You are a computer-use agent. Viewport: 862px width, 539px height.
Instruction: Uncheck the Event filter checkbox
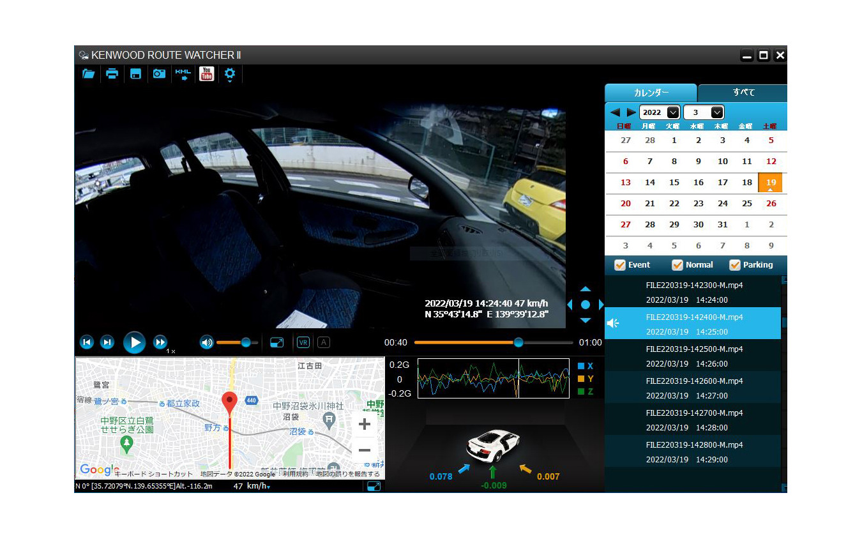619,265
